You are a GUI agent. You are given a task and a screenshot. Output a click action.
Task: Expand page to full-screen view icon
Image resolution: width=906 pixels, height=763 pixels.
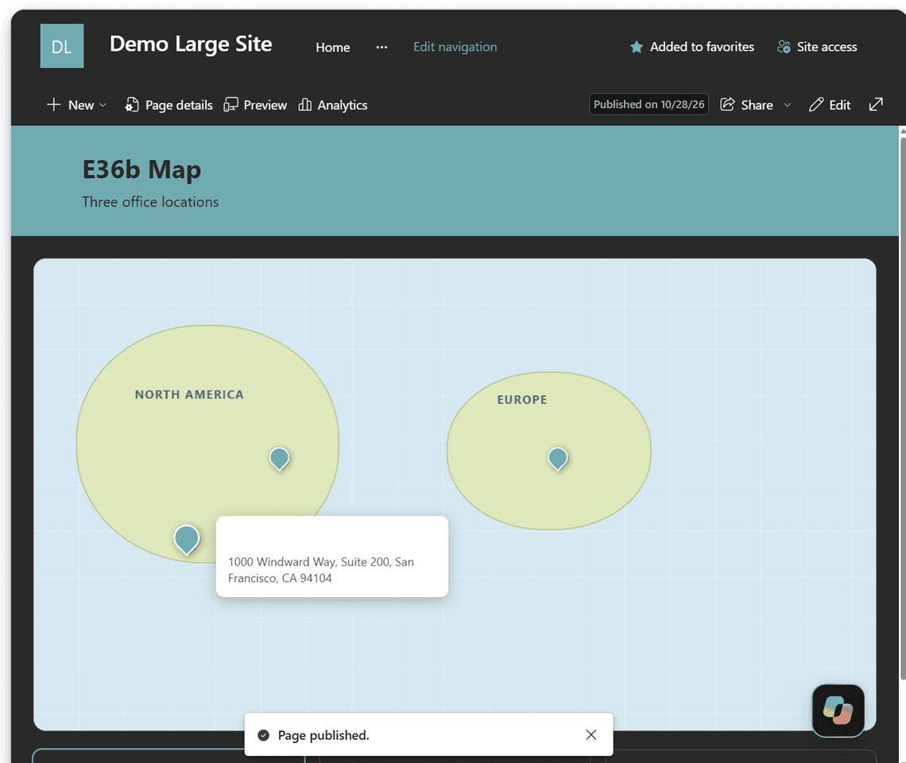(876, 105)
